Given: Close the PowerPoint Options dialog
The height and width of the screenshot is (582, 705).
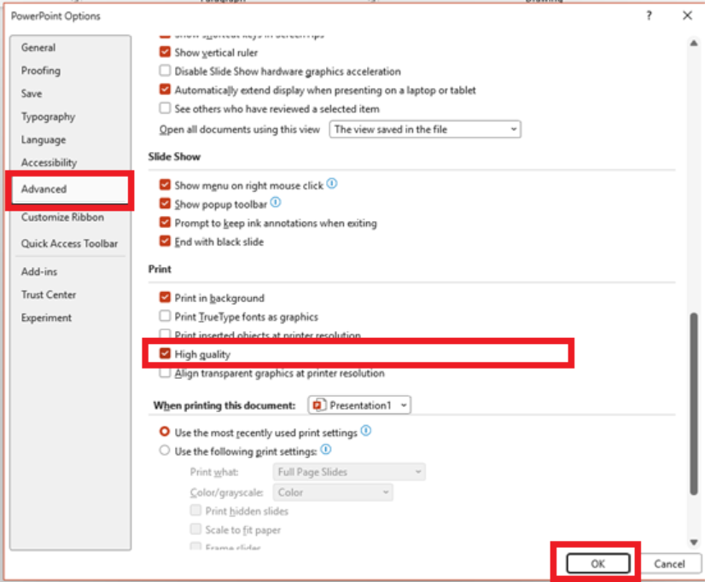Looking at the screenshot, I should [x=687, y=15].
